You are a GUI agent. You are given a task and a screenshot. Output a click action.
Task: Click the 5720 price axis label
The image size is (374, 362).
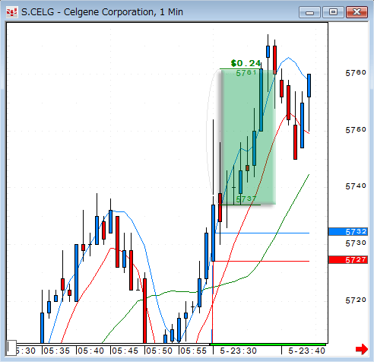click(x=356, y=300)
